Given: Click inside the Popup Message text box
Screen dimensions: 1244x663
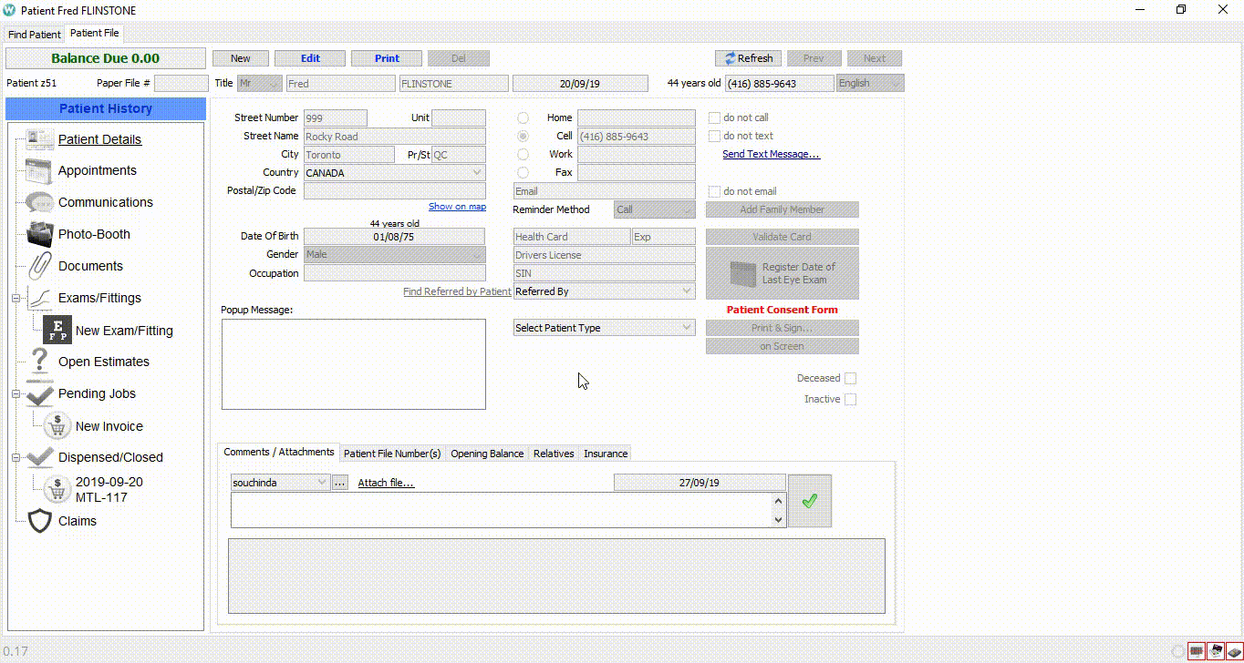Looking at the screenshot, I should (x=353, y=364).
